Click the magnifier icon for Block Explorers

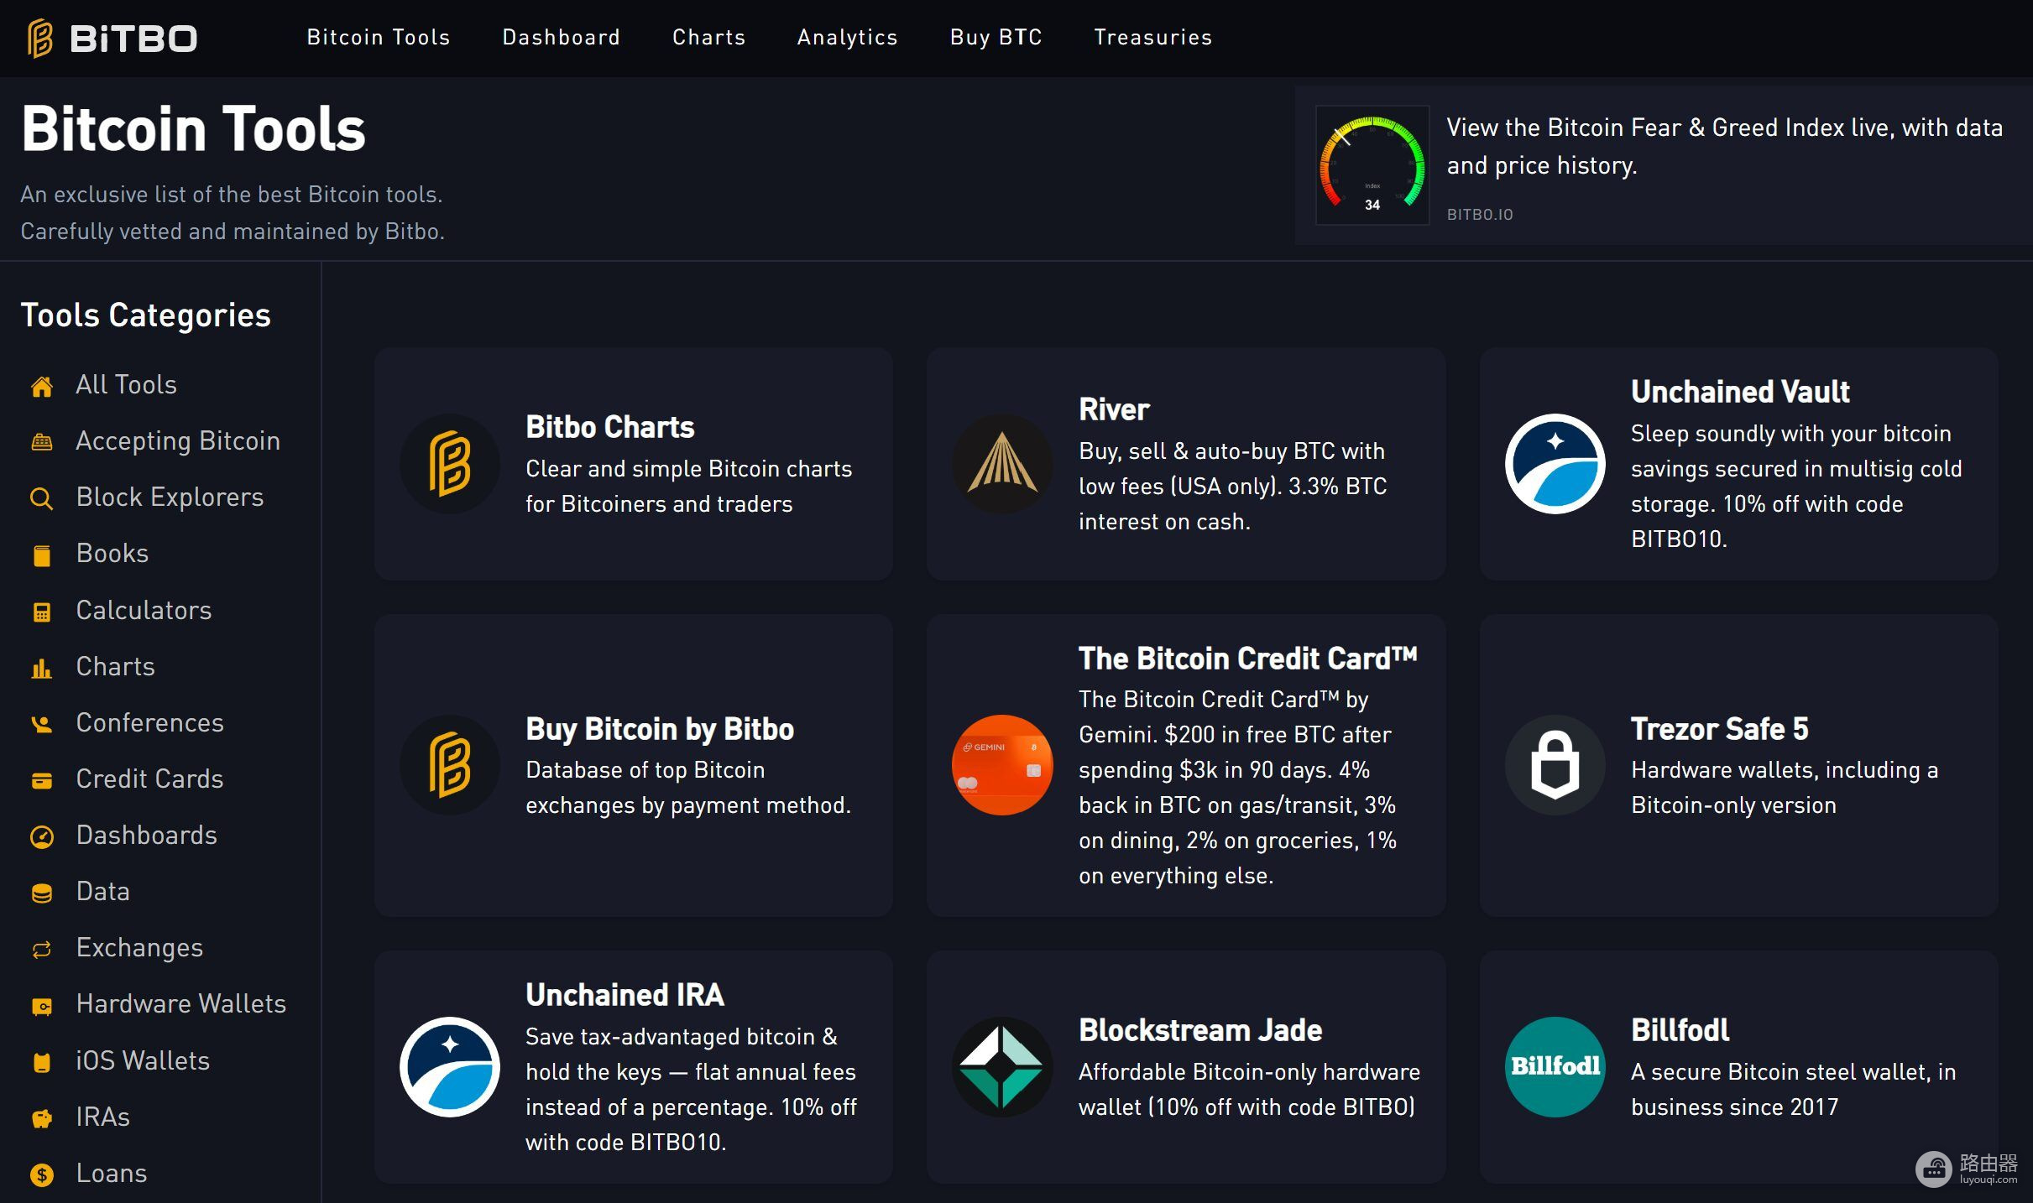point(41,498)
